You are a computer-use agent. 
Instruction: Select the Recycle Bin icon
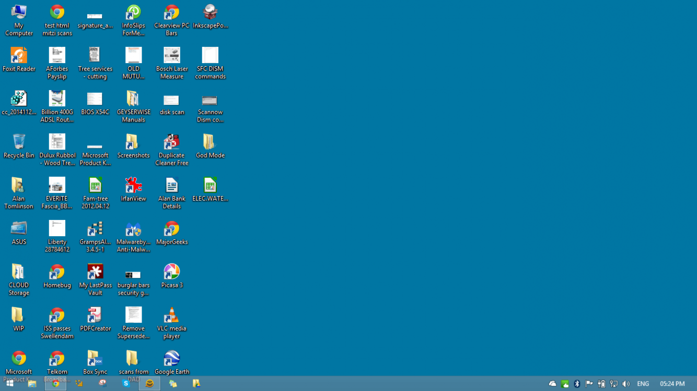pos(19,142)
